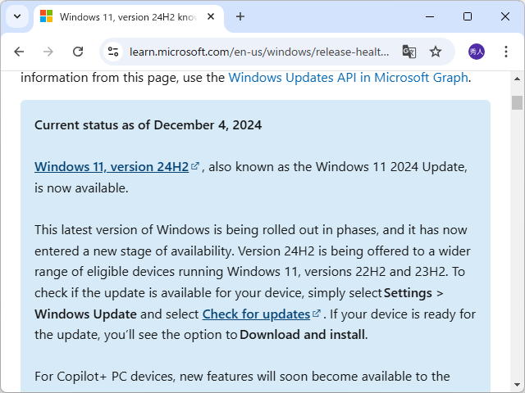525x393 pixels.
Task: Click the forward navigation arrow
Action: 48,52
